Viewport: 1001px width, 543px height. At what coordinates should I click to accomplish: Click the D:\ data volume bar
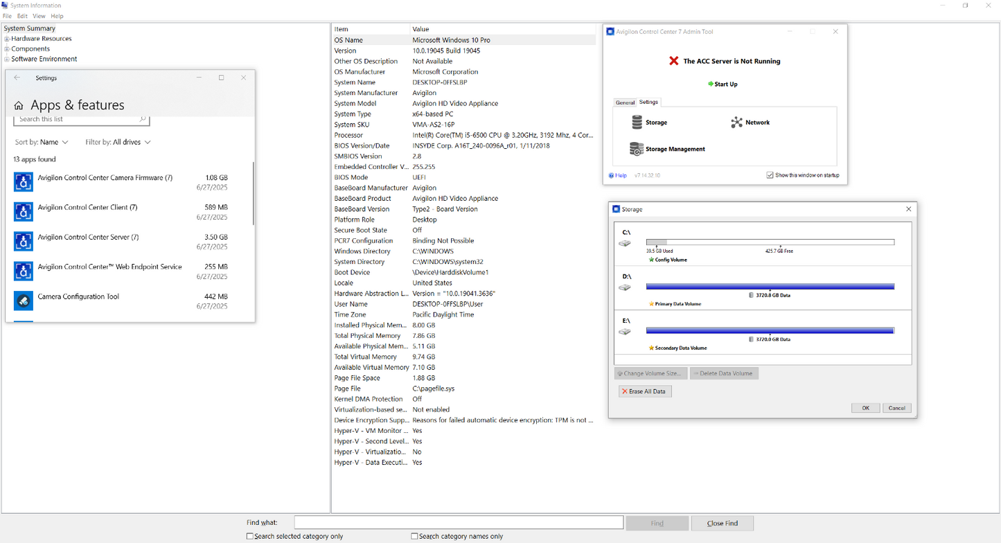(770, 286)
